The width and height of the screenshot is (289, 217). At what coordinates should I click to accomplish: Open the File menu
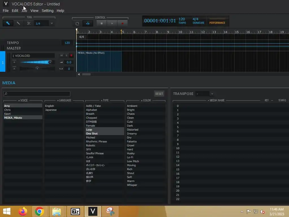pos(6,10)
